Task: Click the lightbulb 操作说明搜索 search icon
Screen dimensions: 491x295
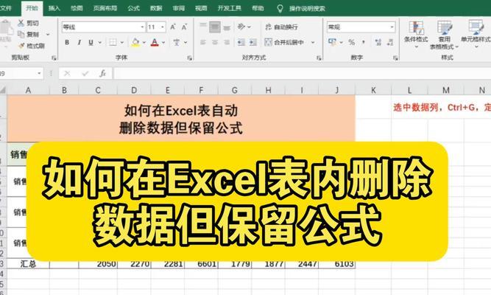Action: pos(280,8)
